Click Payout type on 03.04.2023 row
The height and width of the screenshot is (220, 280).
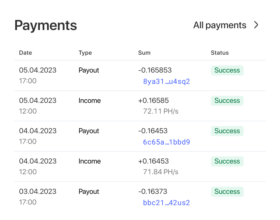[x=89, y=192]
